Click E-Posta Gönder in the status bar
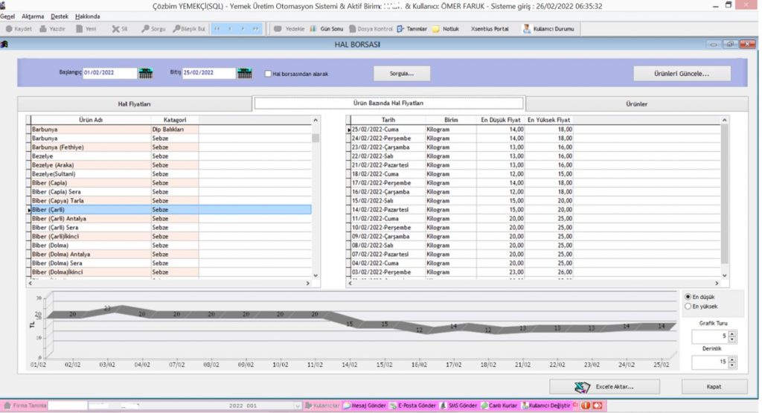762x413 pixels. coord(412,406)
